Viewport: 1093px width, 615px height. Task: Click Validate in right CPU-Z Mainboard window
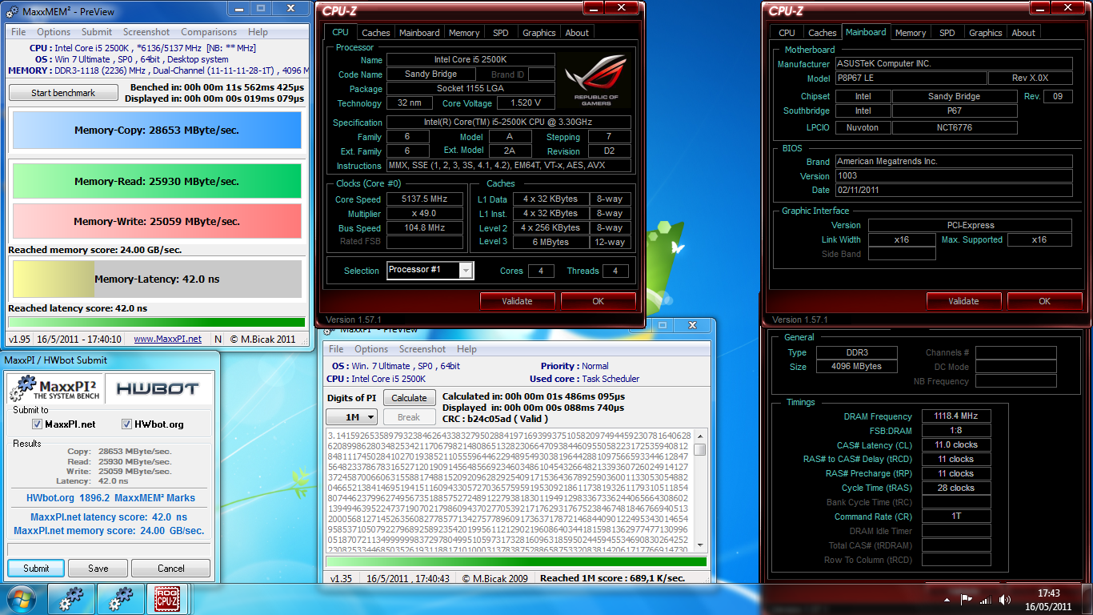[x=963, y=301]
